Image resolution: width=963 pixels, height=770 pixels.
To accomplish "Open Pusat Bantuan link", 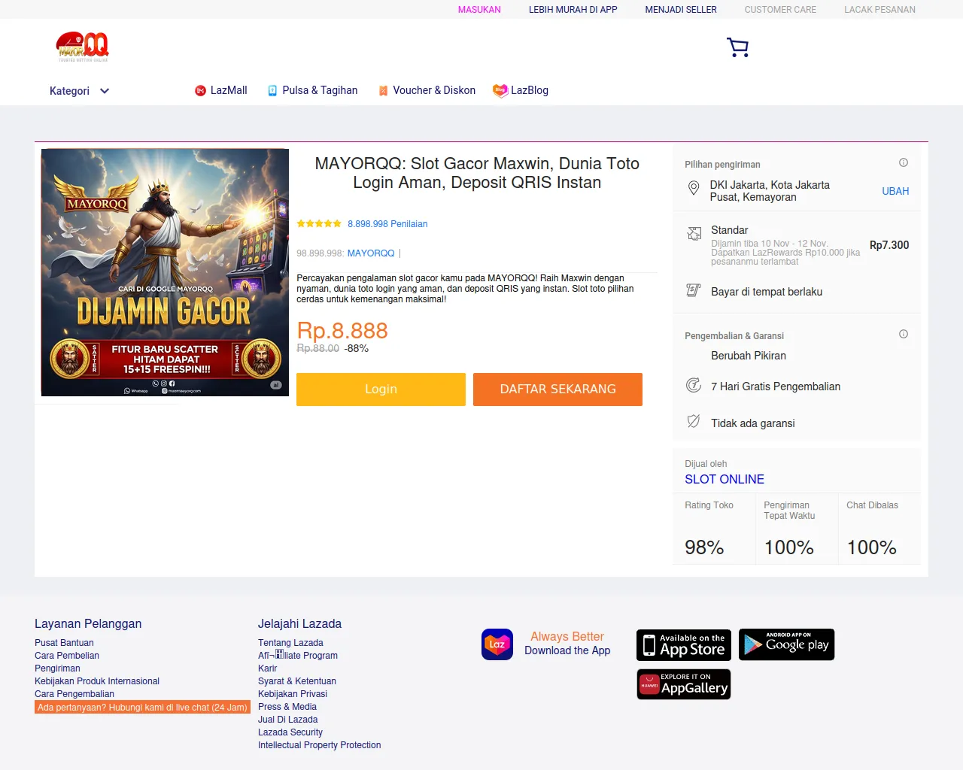I will pyautogui.click(x=64, y=643).
